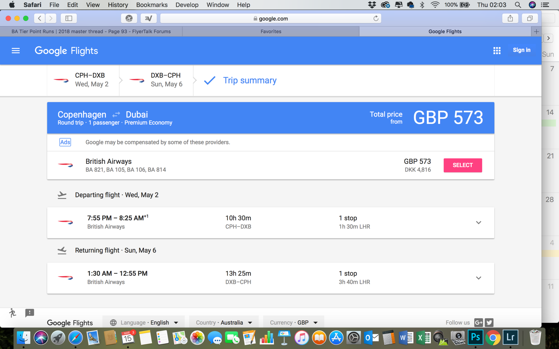The image size is (559, 349).
Task: Click the Google Flights footer logo
Action: click(70, 323)
